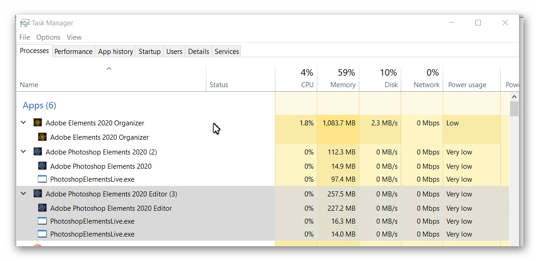
Task: Click the 1.8% CPU value
Action: pyautogui.click(x=307, y=123)
